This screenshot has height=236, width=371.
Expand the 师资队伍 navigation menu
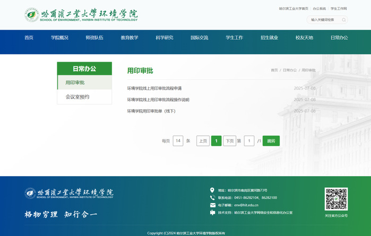(x=94, y=38)
